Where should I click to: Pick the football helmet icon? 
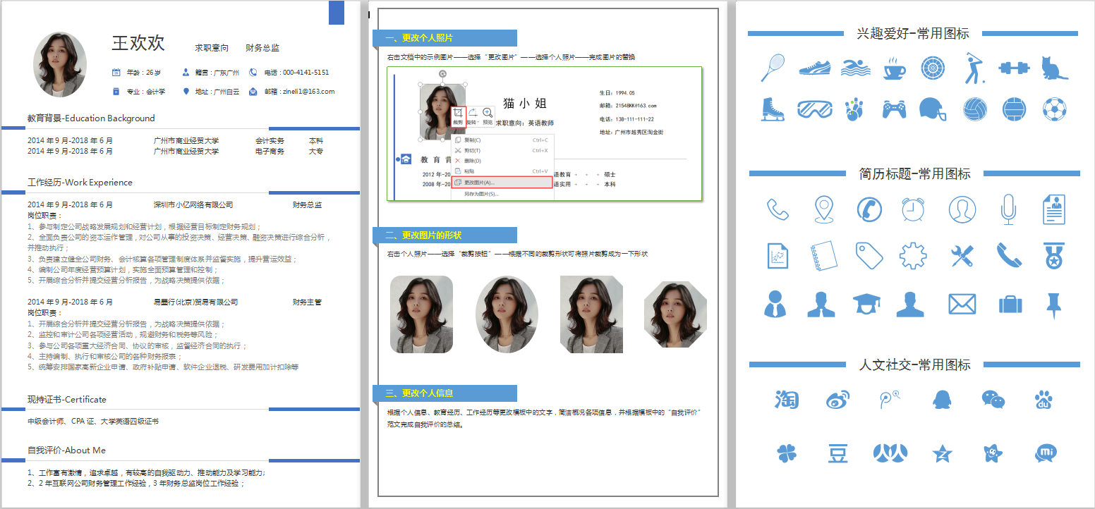[932, 109]
